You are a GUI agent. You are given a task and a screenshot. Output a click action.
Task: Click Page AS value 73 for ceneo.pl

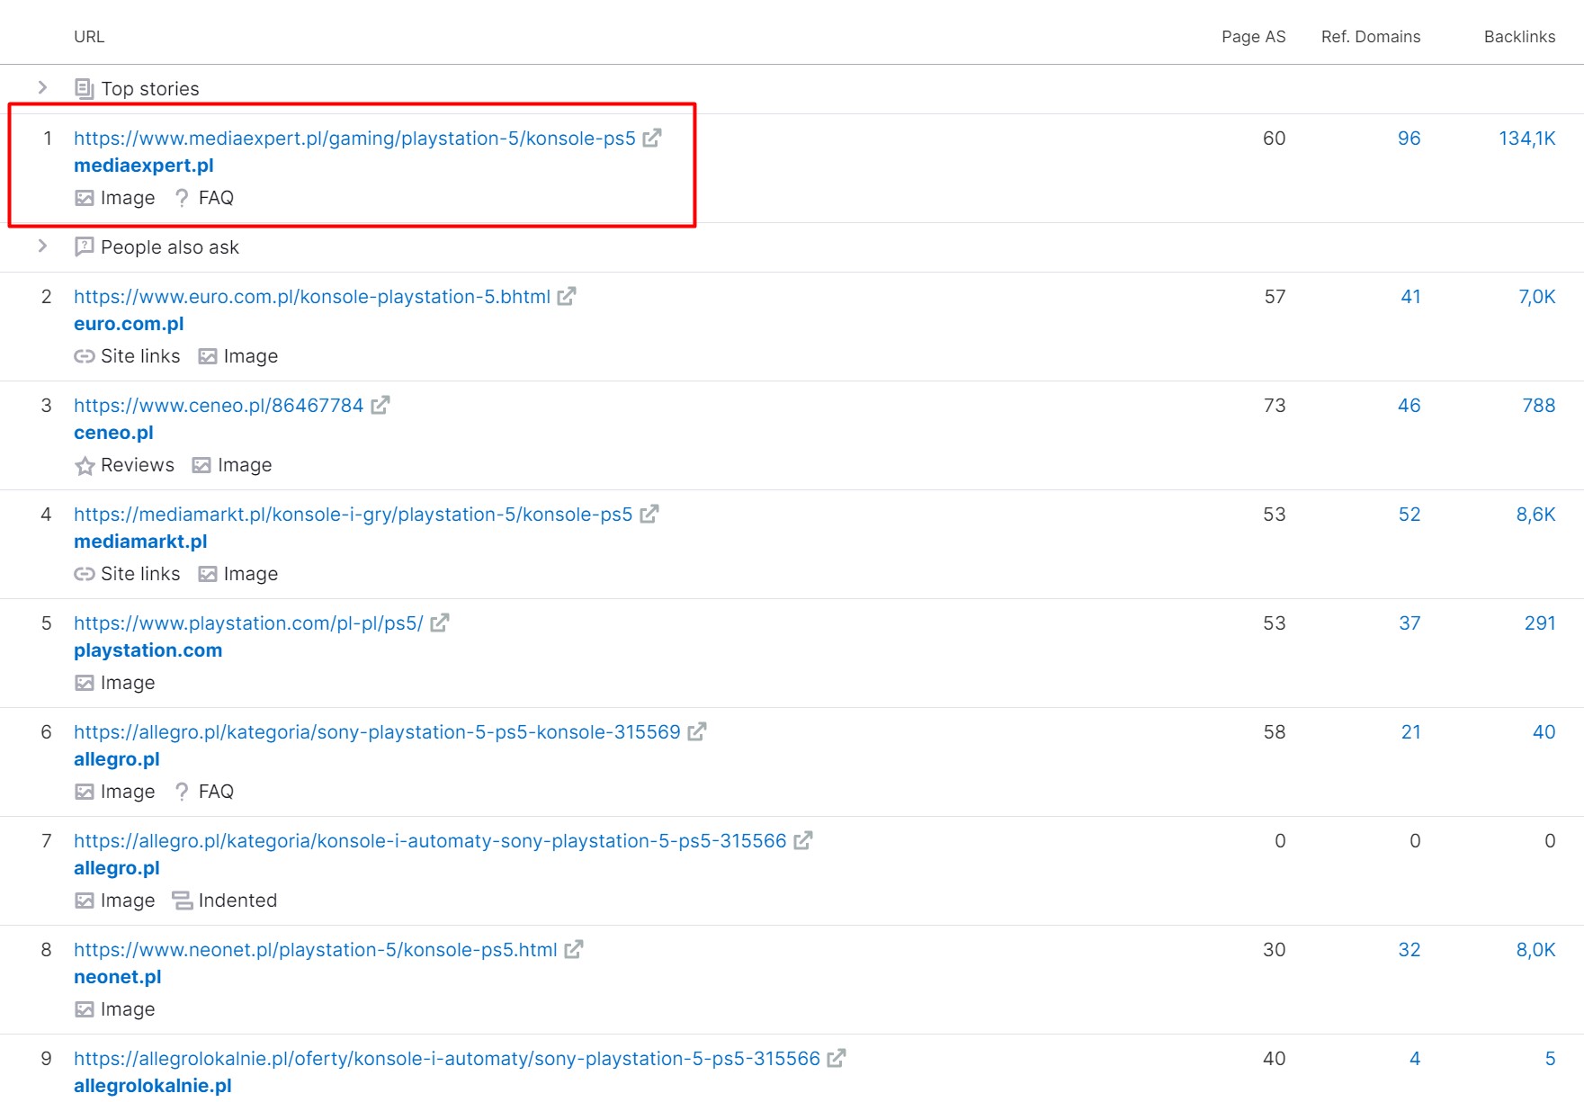point(1275,406)
